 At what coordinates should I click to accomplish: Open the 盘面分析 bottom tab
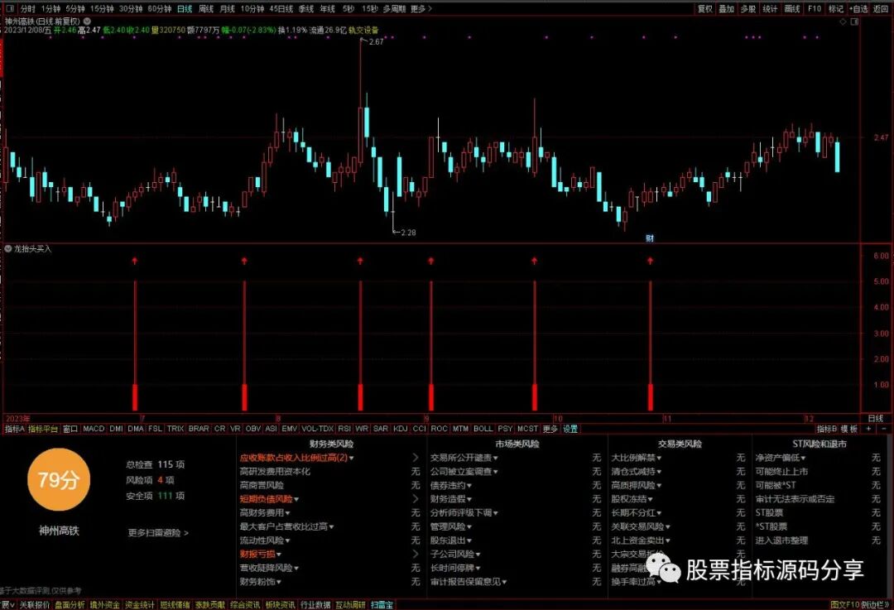pyautogui.click(x=70, y=604)
